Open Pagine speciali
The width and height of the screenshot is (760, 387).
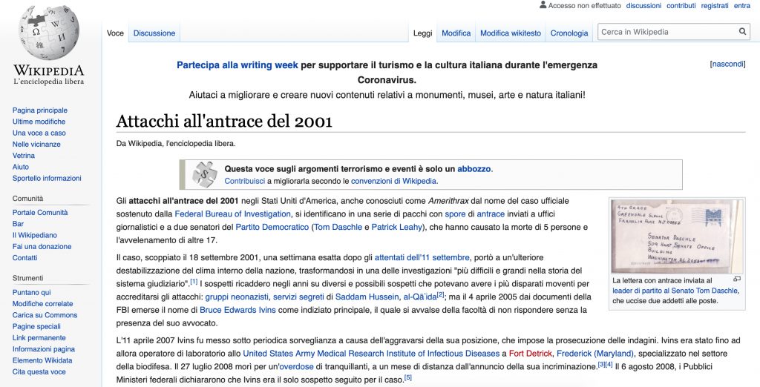click(x=36, y=326)
